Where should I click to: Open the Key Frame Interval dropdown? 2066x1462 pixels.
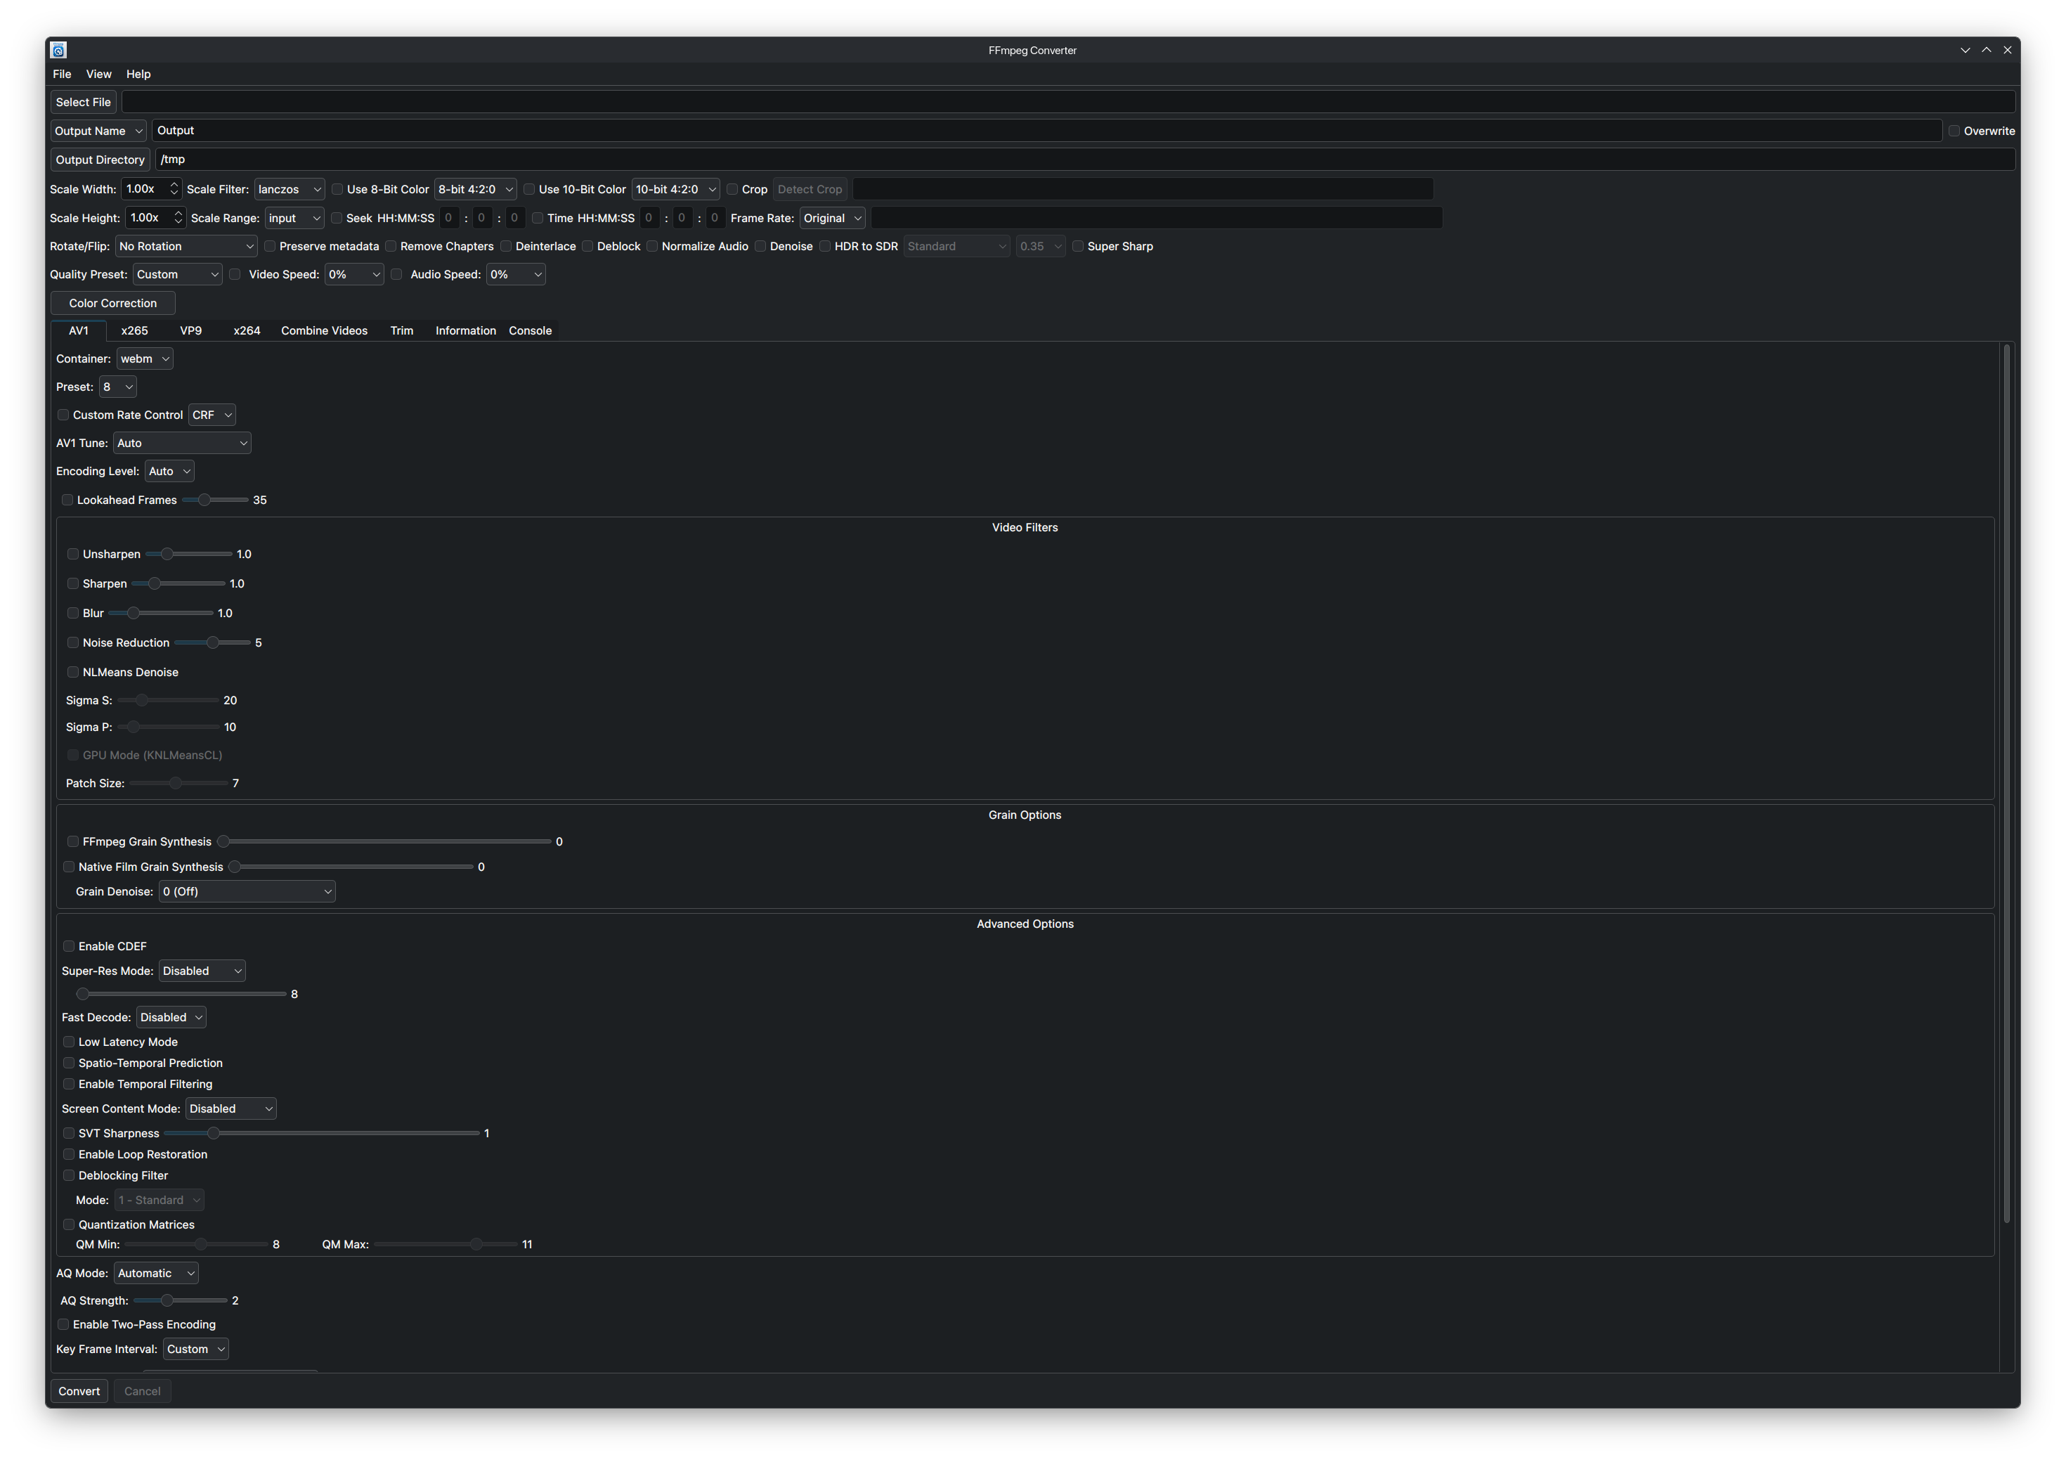pos(196,1349)
